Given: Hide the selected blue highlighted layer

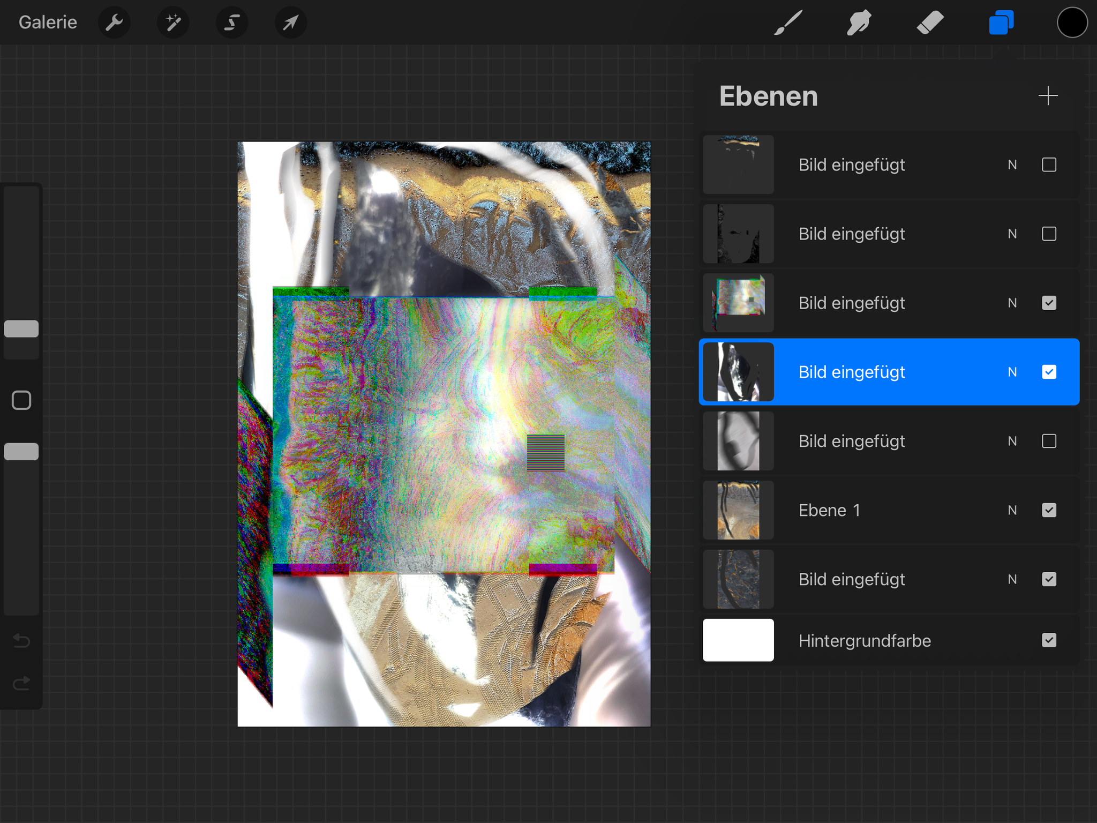Looking at the screenshot, I should click(1049, 372).
